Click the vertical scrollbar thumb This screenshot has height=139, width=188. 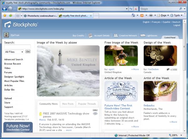[x=184, y=46]
